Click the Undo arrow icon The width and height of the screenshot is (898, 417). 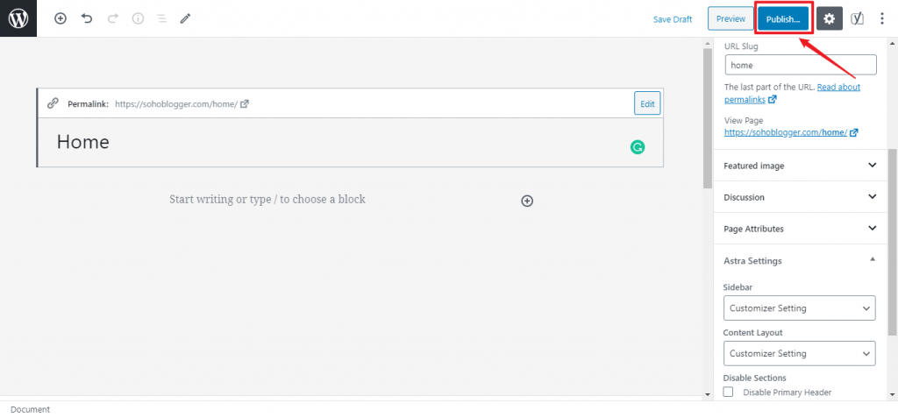pos(86,18)
